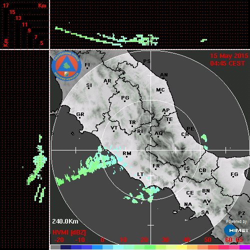Click the '240.0Km' range label
This screenshot has width=250, height=250.
click(65, 221)
